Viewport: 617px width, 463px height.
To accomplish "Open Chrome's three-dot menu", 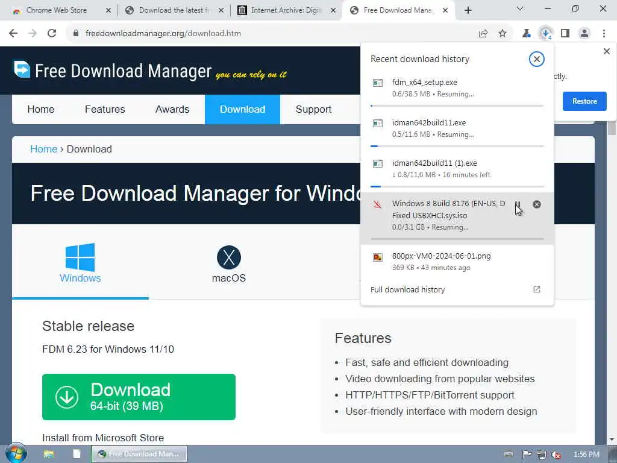I will pyautogui.click(x=604, y=34).
